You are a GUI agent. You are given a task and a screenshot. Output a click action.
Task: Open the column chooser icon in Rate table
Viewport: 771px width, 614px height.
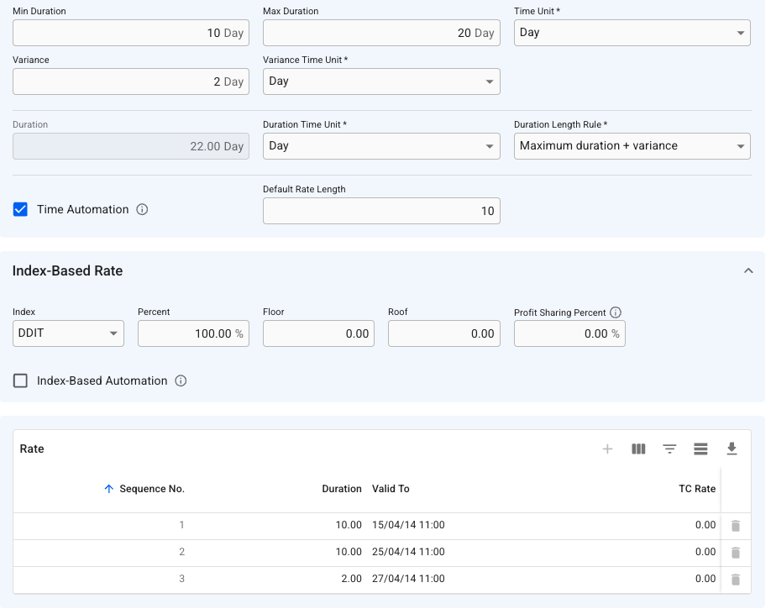[x=638, y=449]
